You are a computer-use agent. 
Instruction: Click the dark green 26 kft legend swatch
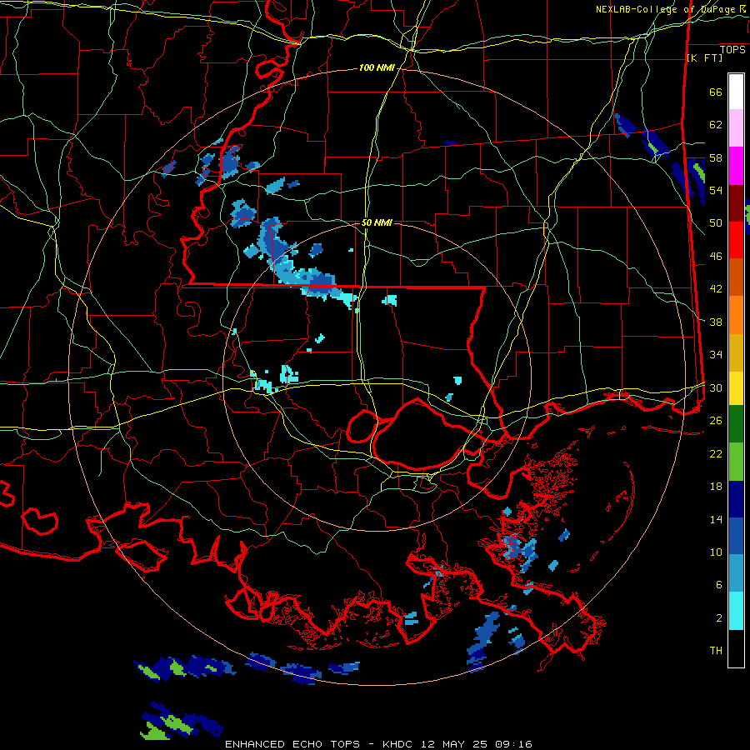click(736, 424)
